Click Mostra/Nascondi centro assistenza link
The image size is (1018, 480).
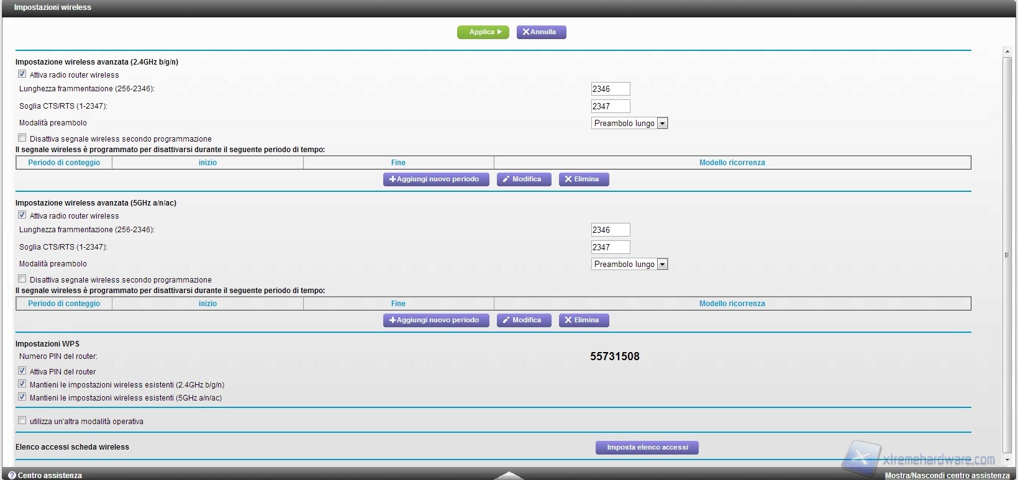click(x=947, y=476)
